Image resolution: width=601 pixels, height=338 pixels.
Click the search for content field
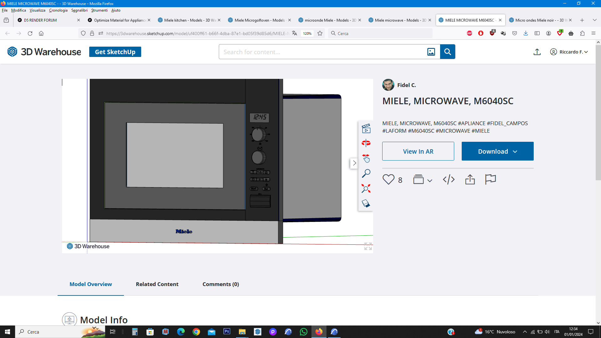point(322,52)
